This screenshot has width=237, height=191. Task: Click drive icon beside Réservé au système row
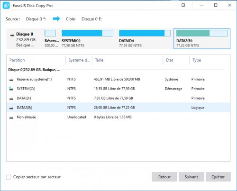point(11,80)
